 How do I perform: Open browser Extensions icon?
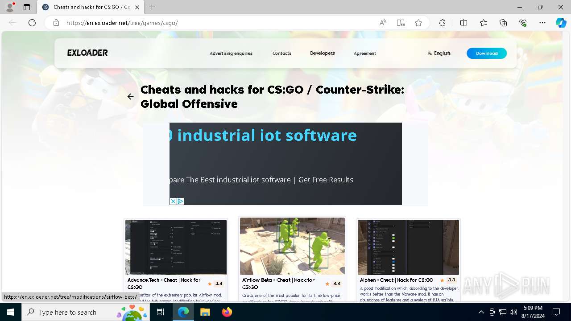442,23
